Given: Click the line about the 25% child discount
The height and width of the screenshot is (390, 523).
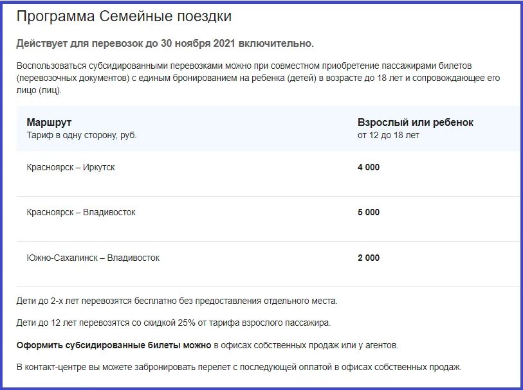Looking at the screenshot, I should point(174,323).
